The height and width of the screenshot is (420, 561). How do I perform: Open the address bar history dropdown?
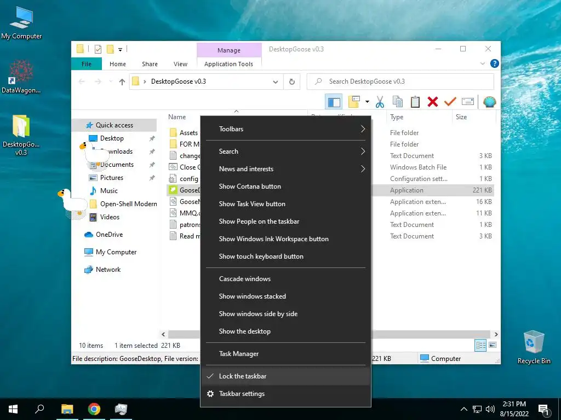(276, 82)
